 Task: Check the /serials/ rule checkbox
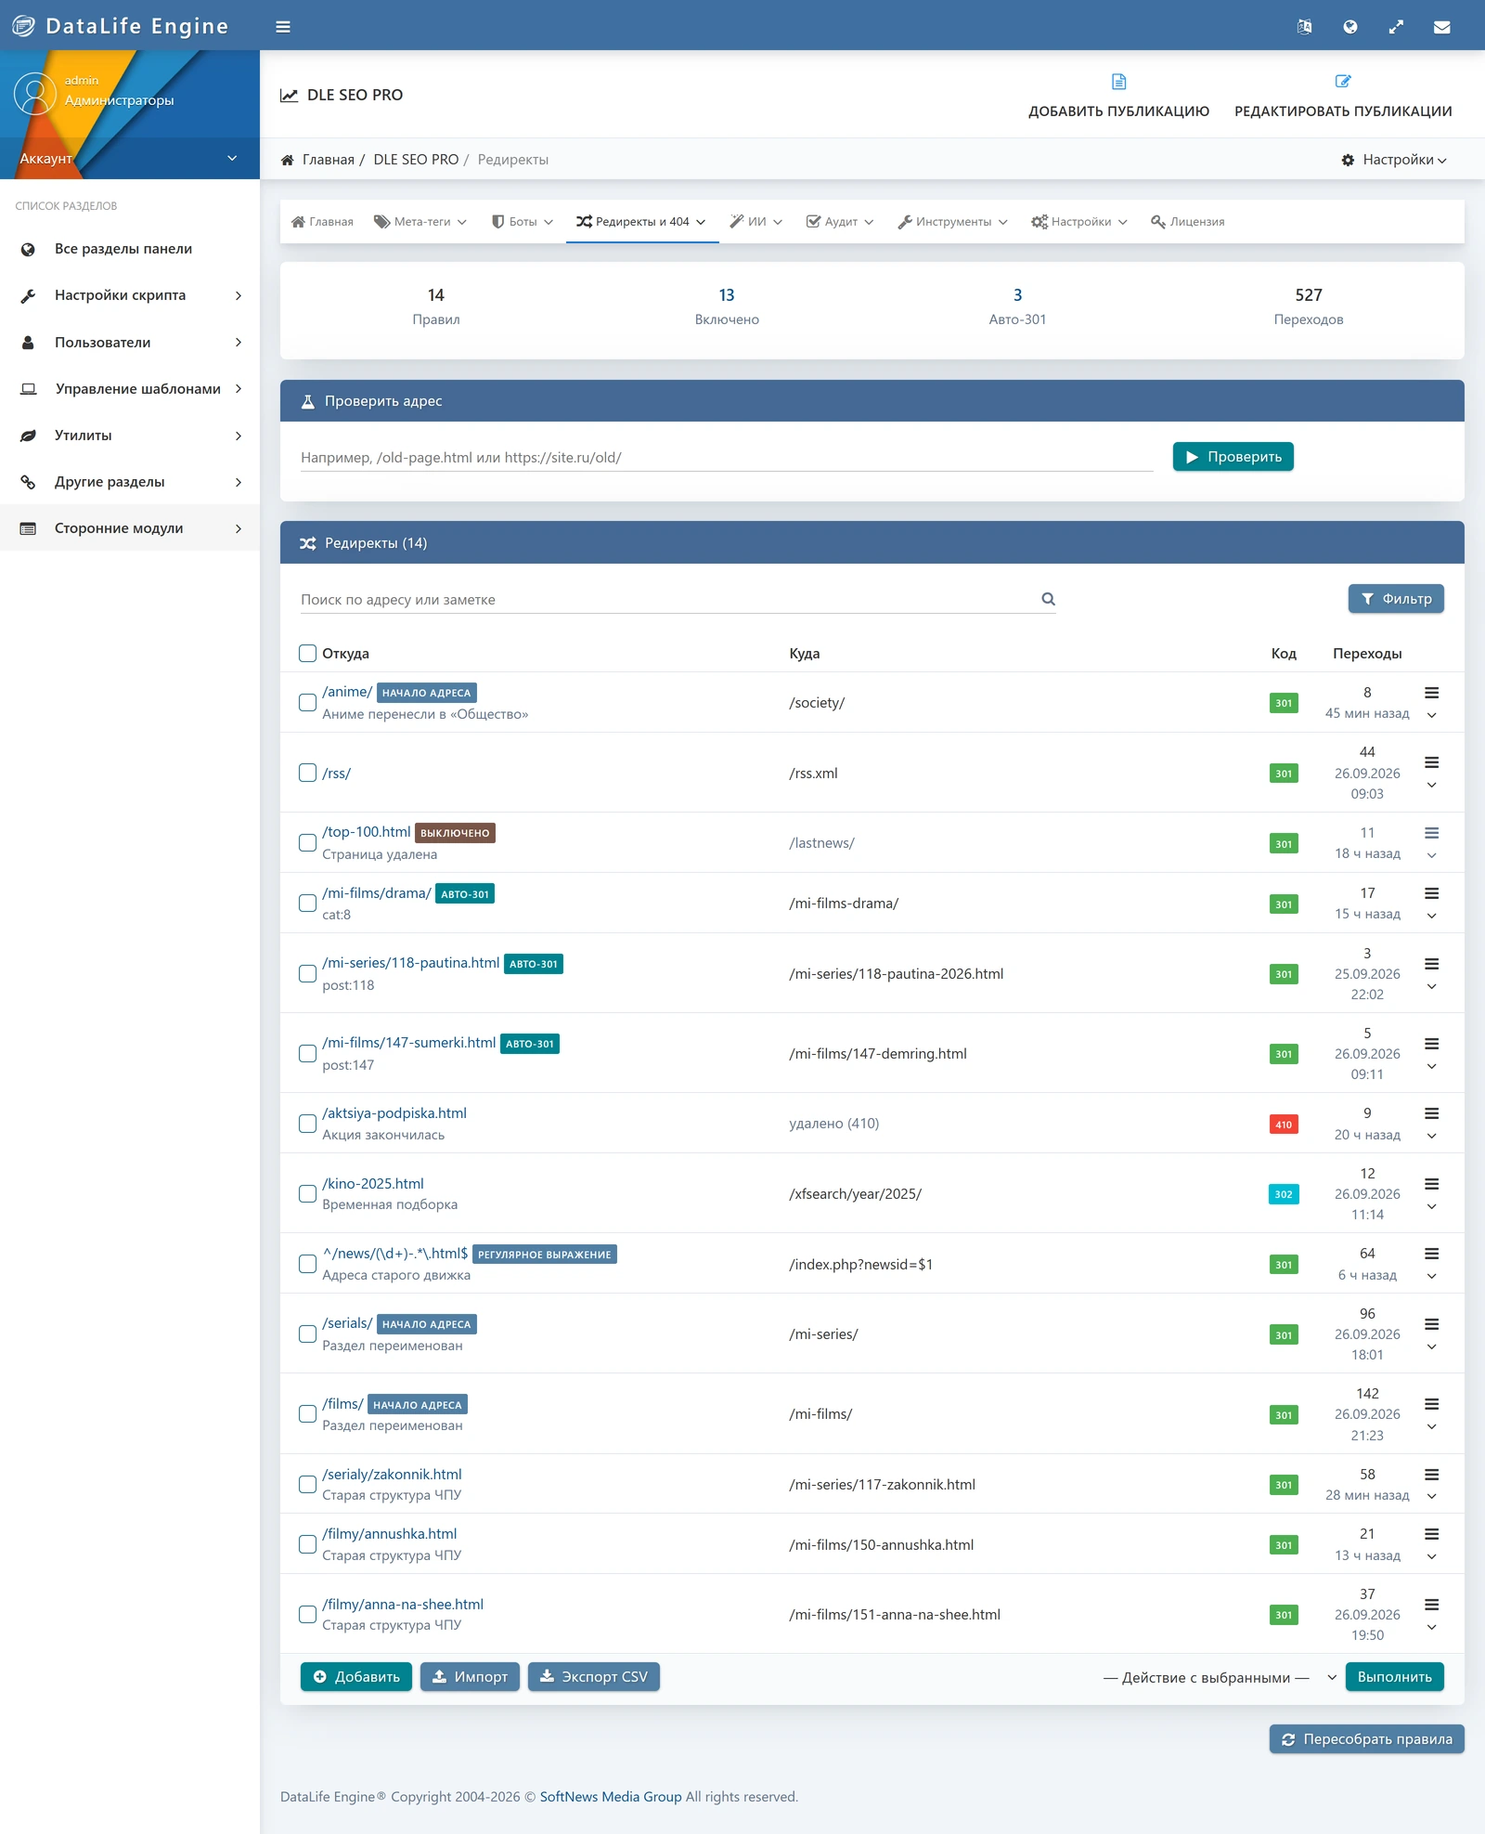point(307,1333)
